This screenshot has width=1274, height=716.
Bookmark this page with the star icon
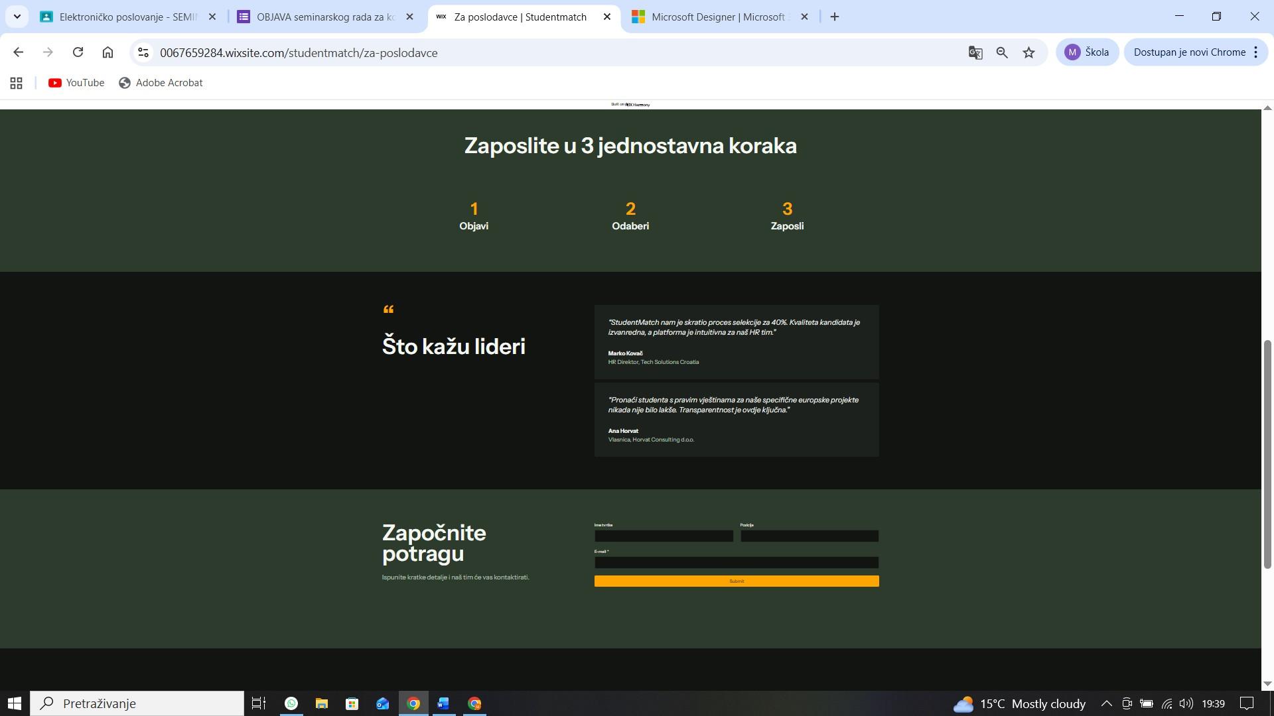1028,52
